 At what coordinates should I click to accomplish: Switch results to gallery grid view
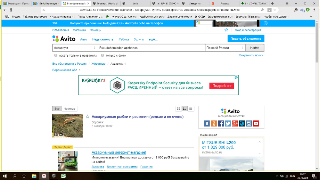pyautogui.click(x=178, y=109)
